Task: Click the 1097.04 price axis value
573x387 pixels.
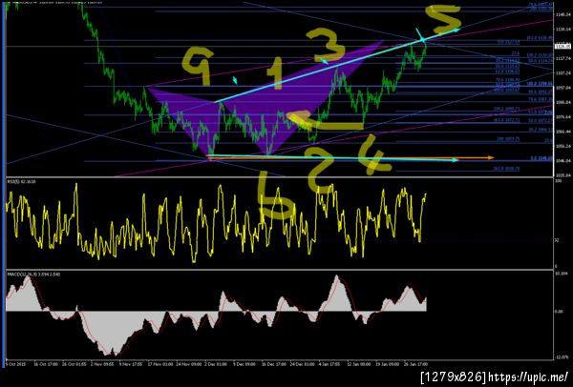Action: click(563, 88)
